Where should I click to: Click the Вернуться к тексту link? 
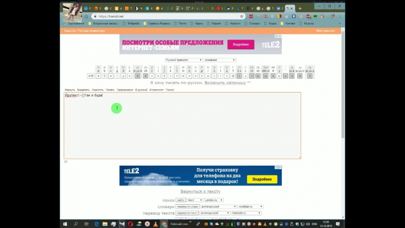200,192
